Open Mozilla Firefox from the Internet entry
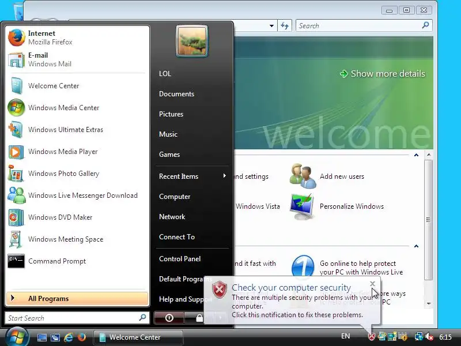Screen dimensions: 461x346 pyautogui.click(x=77, y=37)
